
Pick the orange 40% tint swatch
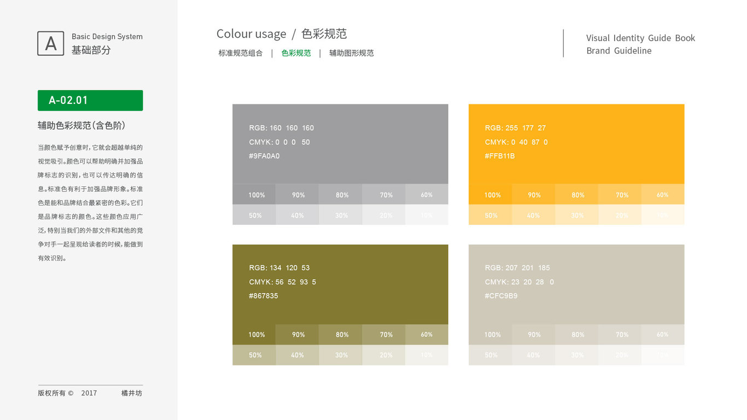click(533, 215)
